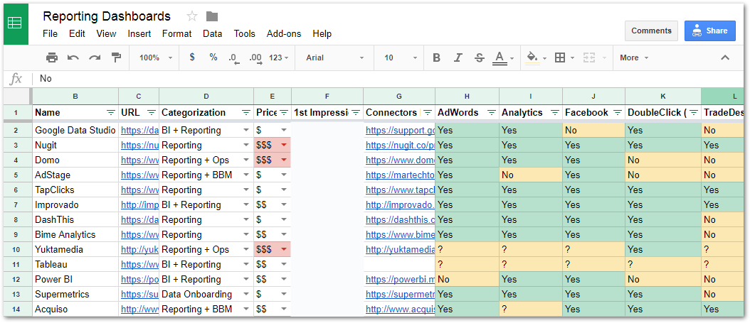Open the 100% zoom dropdown
This screenshot has width=750, height=323.
(x=155, y=58)
